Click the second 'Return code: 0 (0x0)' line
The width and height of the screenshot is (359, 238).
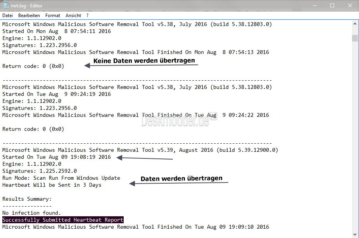[x=33, y=129]
